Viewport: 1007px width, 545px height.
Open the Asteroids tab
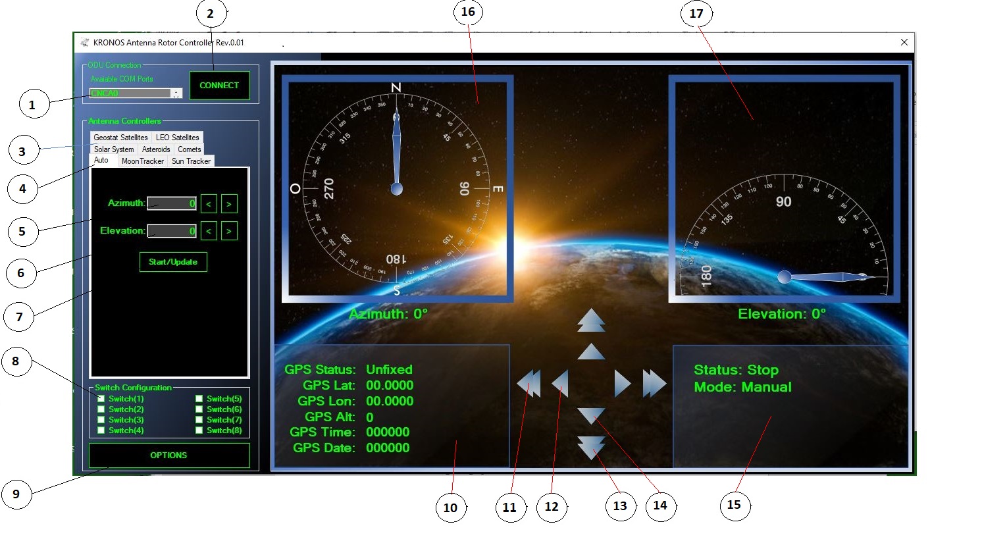pyautogui.click(x=156, y=149)
